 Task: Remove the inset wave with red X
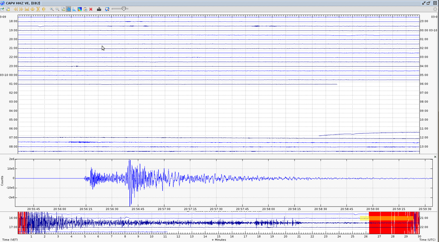(91, 9)
